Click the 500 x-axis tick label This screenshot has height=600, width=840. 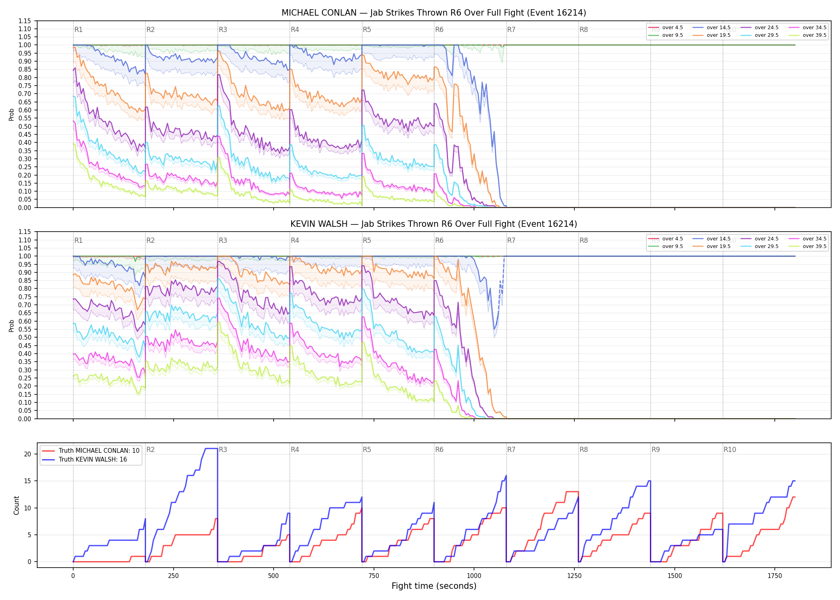coord(274,576)
